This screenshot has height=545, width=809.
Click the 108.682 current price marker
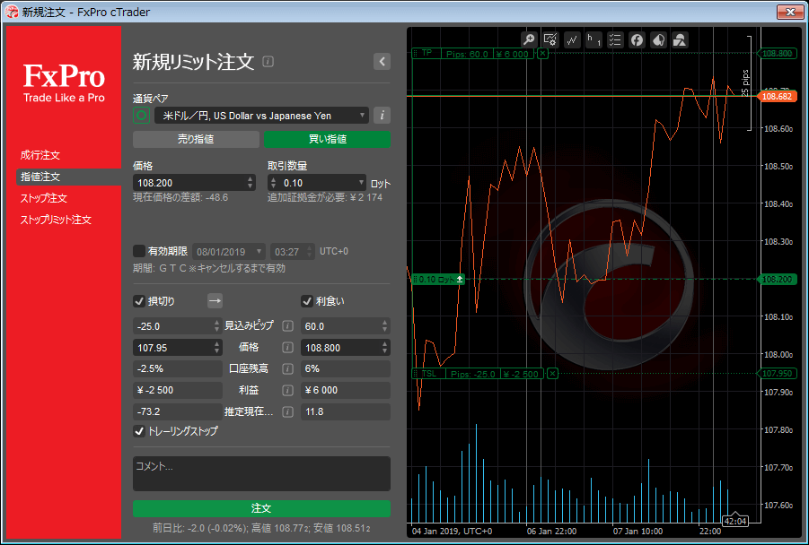777,96
